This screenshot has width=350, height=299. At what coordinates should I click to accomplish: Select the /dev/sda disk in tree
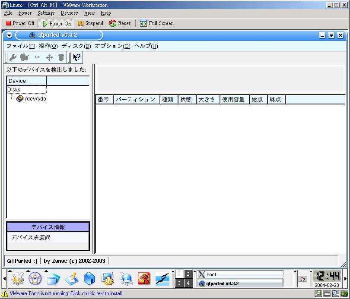click(31, 98)
